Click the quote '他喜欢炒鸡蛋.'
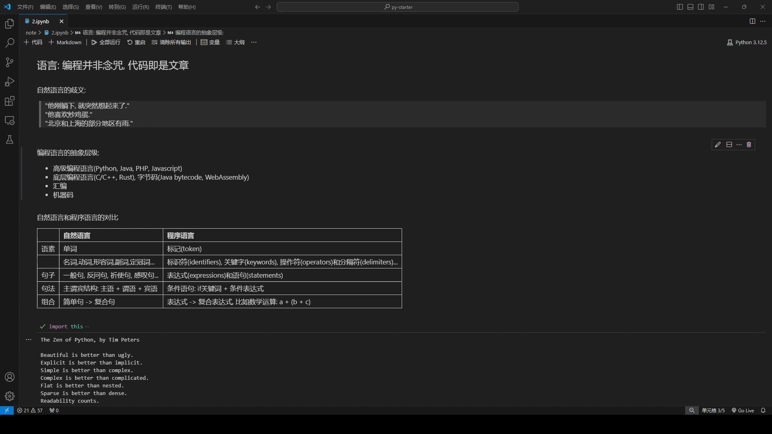 [69, 115]
